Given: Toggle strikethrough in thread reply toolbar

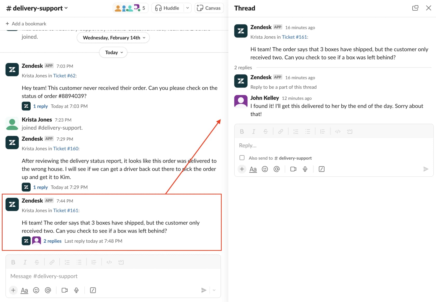Looking at the screenshot, I should (x=265, y=131).
